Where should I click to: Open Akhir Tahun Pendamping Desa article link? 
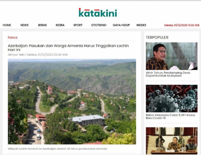tap(168, 74)
